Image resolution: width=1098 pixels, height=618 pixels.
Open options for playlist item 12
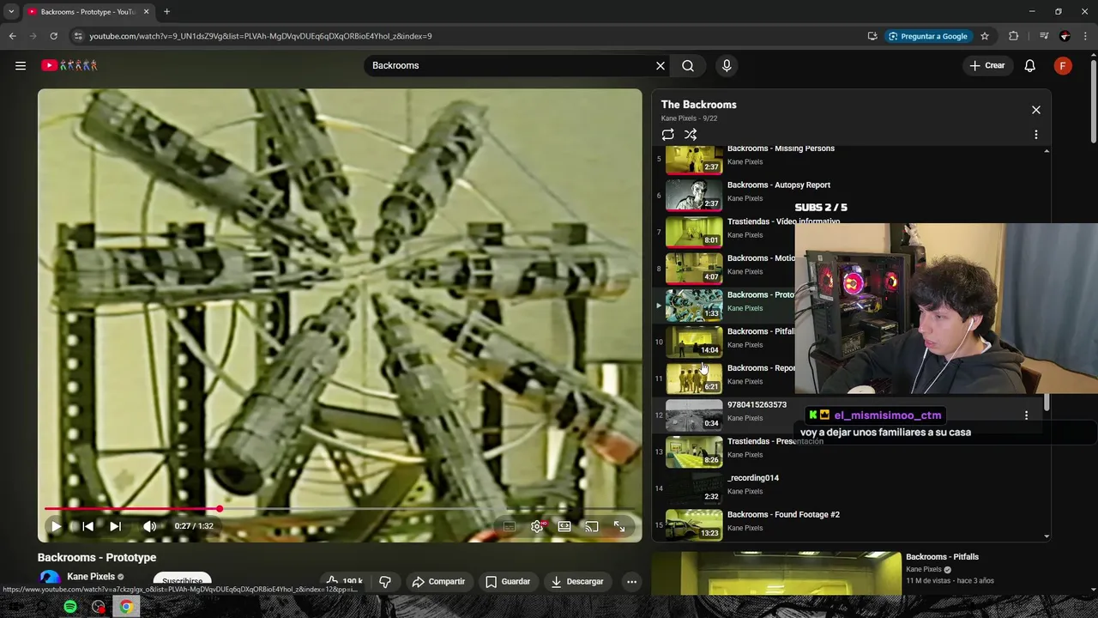[x=1026, y=415]
